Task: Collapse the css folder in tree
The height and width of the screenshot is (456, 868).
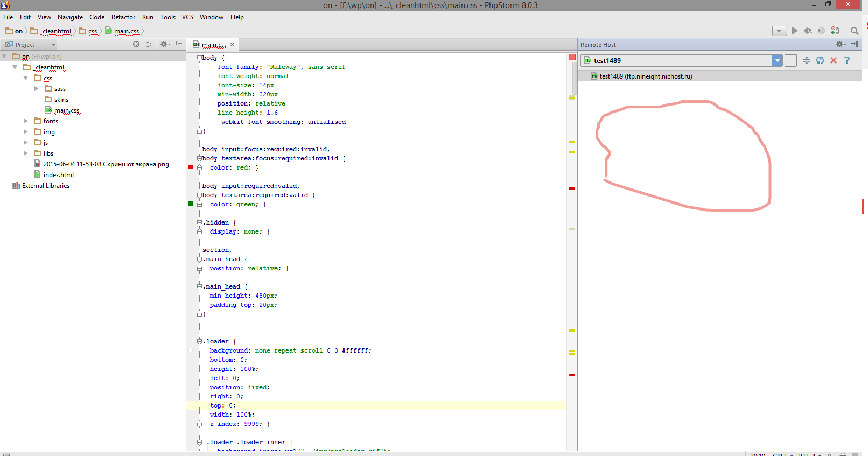Action: click(26, 78)
